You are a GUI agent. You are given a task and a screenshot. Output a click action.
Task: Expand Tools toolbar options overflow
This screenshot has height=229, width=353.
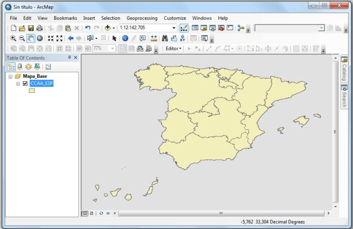pos(211,40)
